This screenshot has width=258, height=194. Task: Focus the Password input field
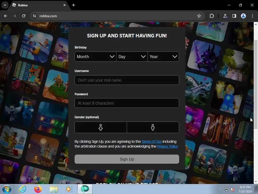[127, 103]
